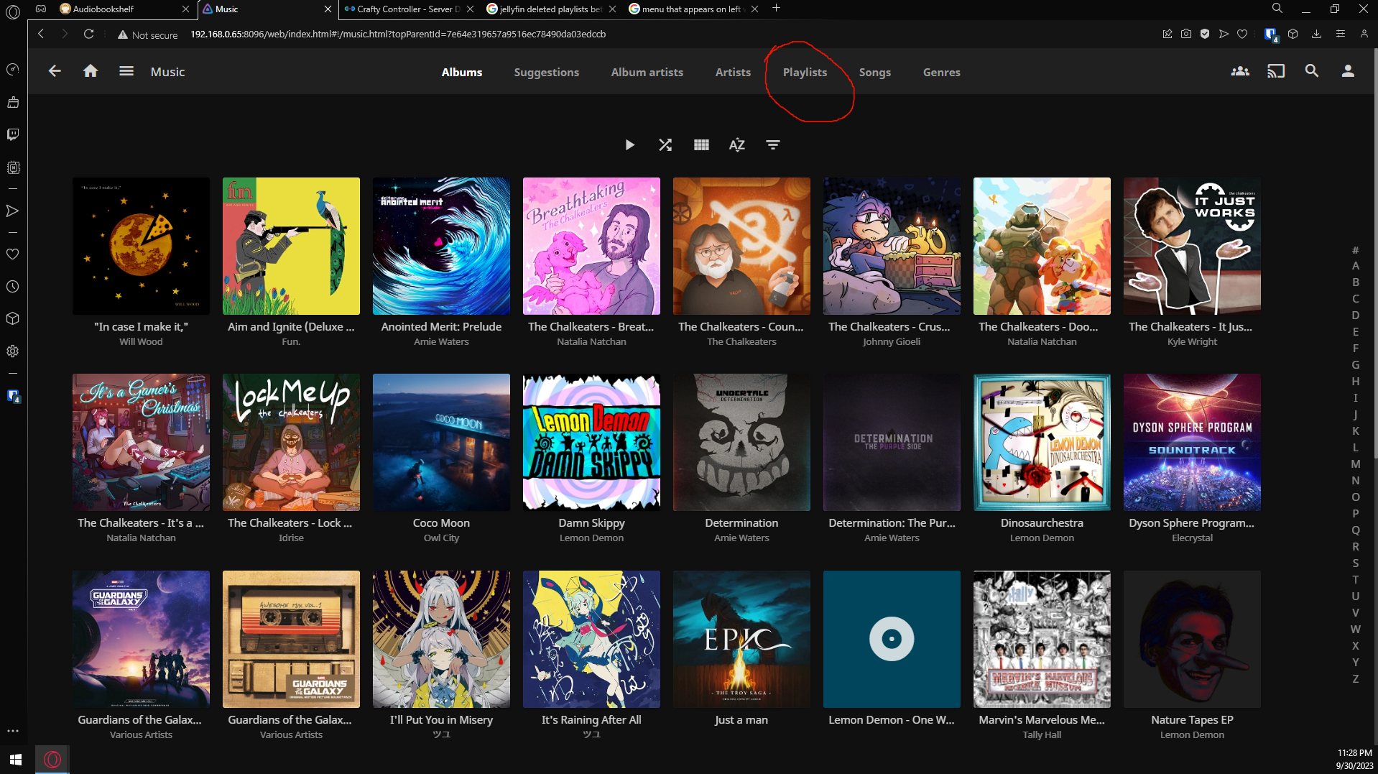1378x774 pixels.
Task: Open the Dinosaurchestra album cover
Action: (x=1041, y=442)
